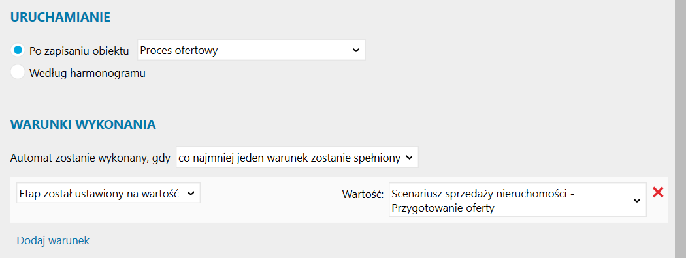Click the chevron next to 'Etap został ustawiony na wartość'
Viewport: 686px width, 258px height.
click(191, 194)
